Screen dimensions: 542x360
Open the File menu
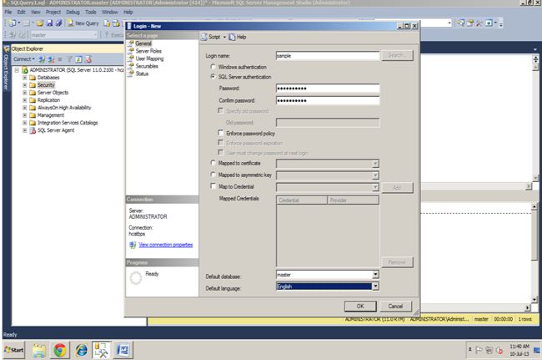[8, 13]
